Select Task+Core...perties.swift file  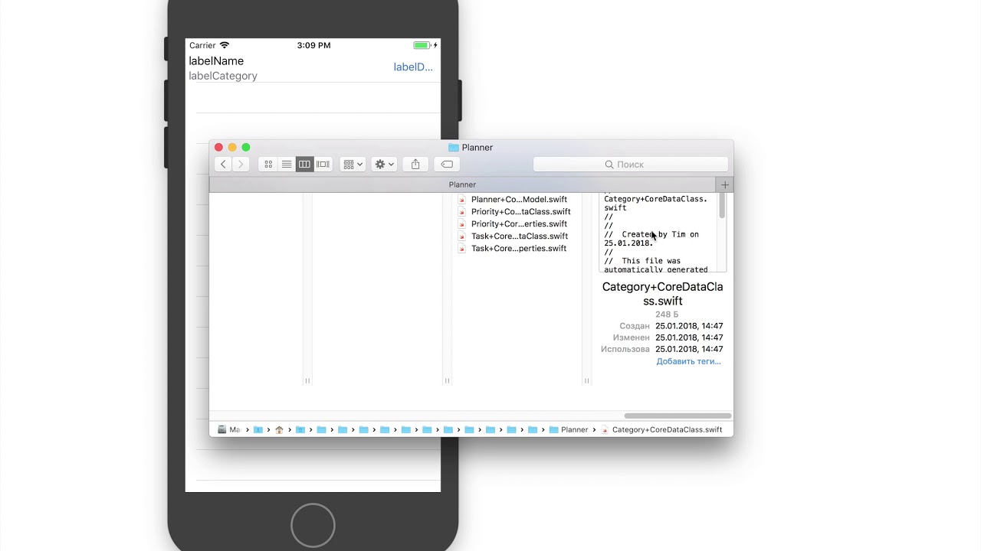[x=518, y=248]
